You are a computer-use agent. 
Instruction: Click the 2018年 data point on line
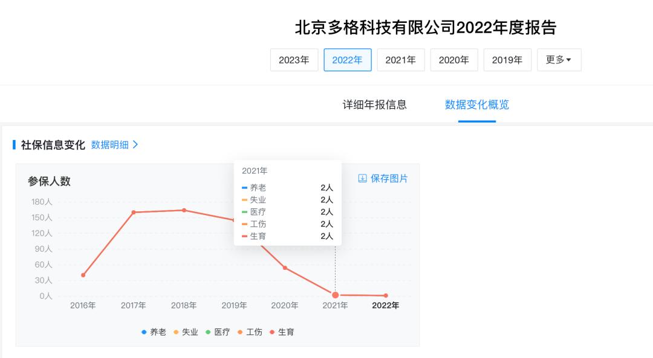[184, 210]
